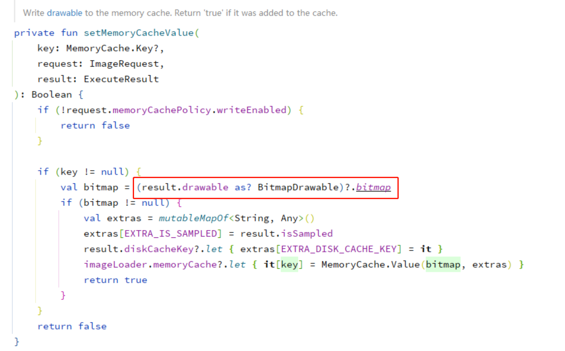
Task: Select the Boolean return type of the function
Action: (52, 94)
